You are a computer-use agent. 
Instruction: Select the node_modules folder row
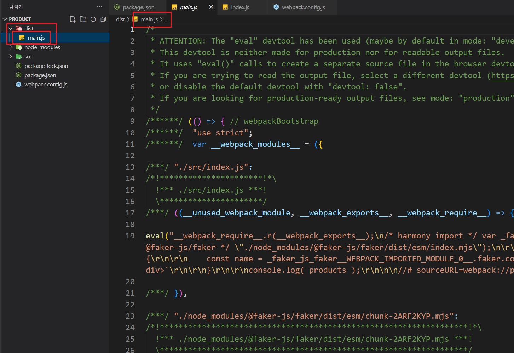(x=55, y=47)
